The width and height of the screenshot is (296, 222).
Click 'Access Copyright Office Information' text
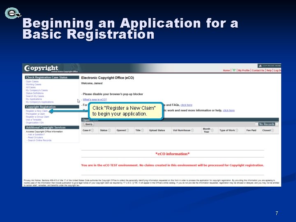pyautogui.click(x=44, y=132)
